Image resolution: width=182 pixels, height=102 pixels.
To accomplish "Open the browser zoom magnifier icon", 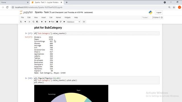I will tap(169, 7).
